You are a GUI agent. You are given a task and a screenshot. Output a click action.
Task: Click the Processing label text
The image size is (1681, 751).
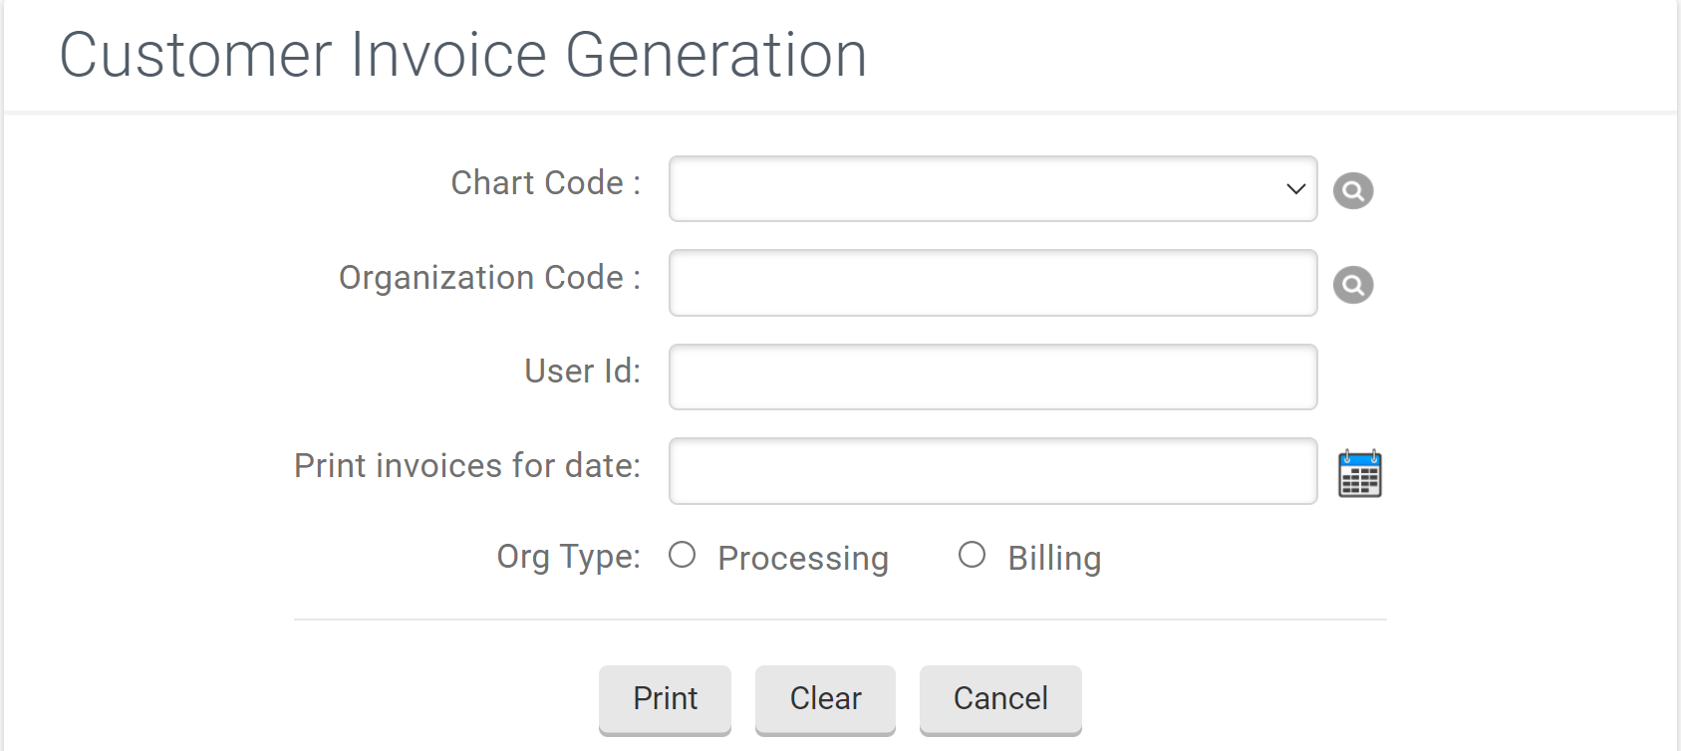coord(803,558)
